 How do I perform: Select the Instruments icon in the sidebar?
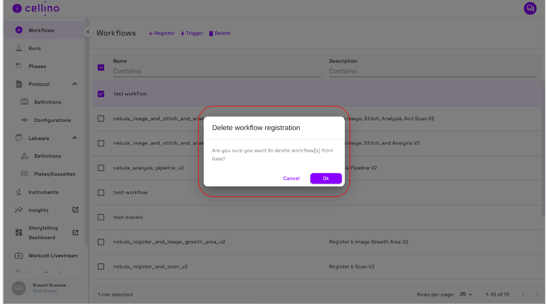(18, 192)
